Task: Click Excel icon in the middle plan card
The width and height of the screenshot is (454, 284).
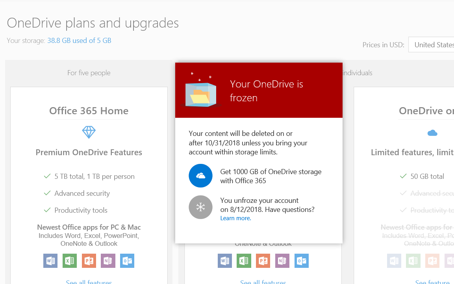Action: (244, 261)
